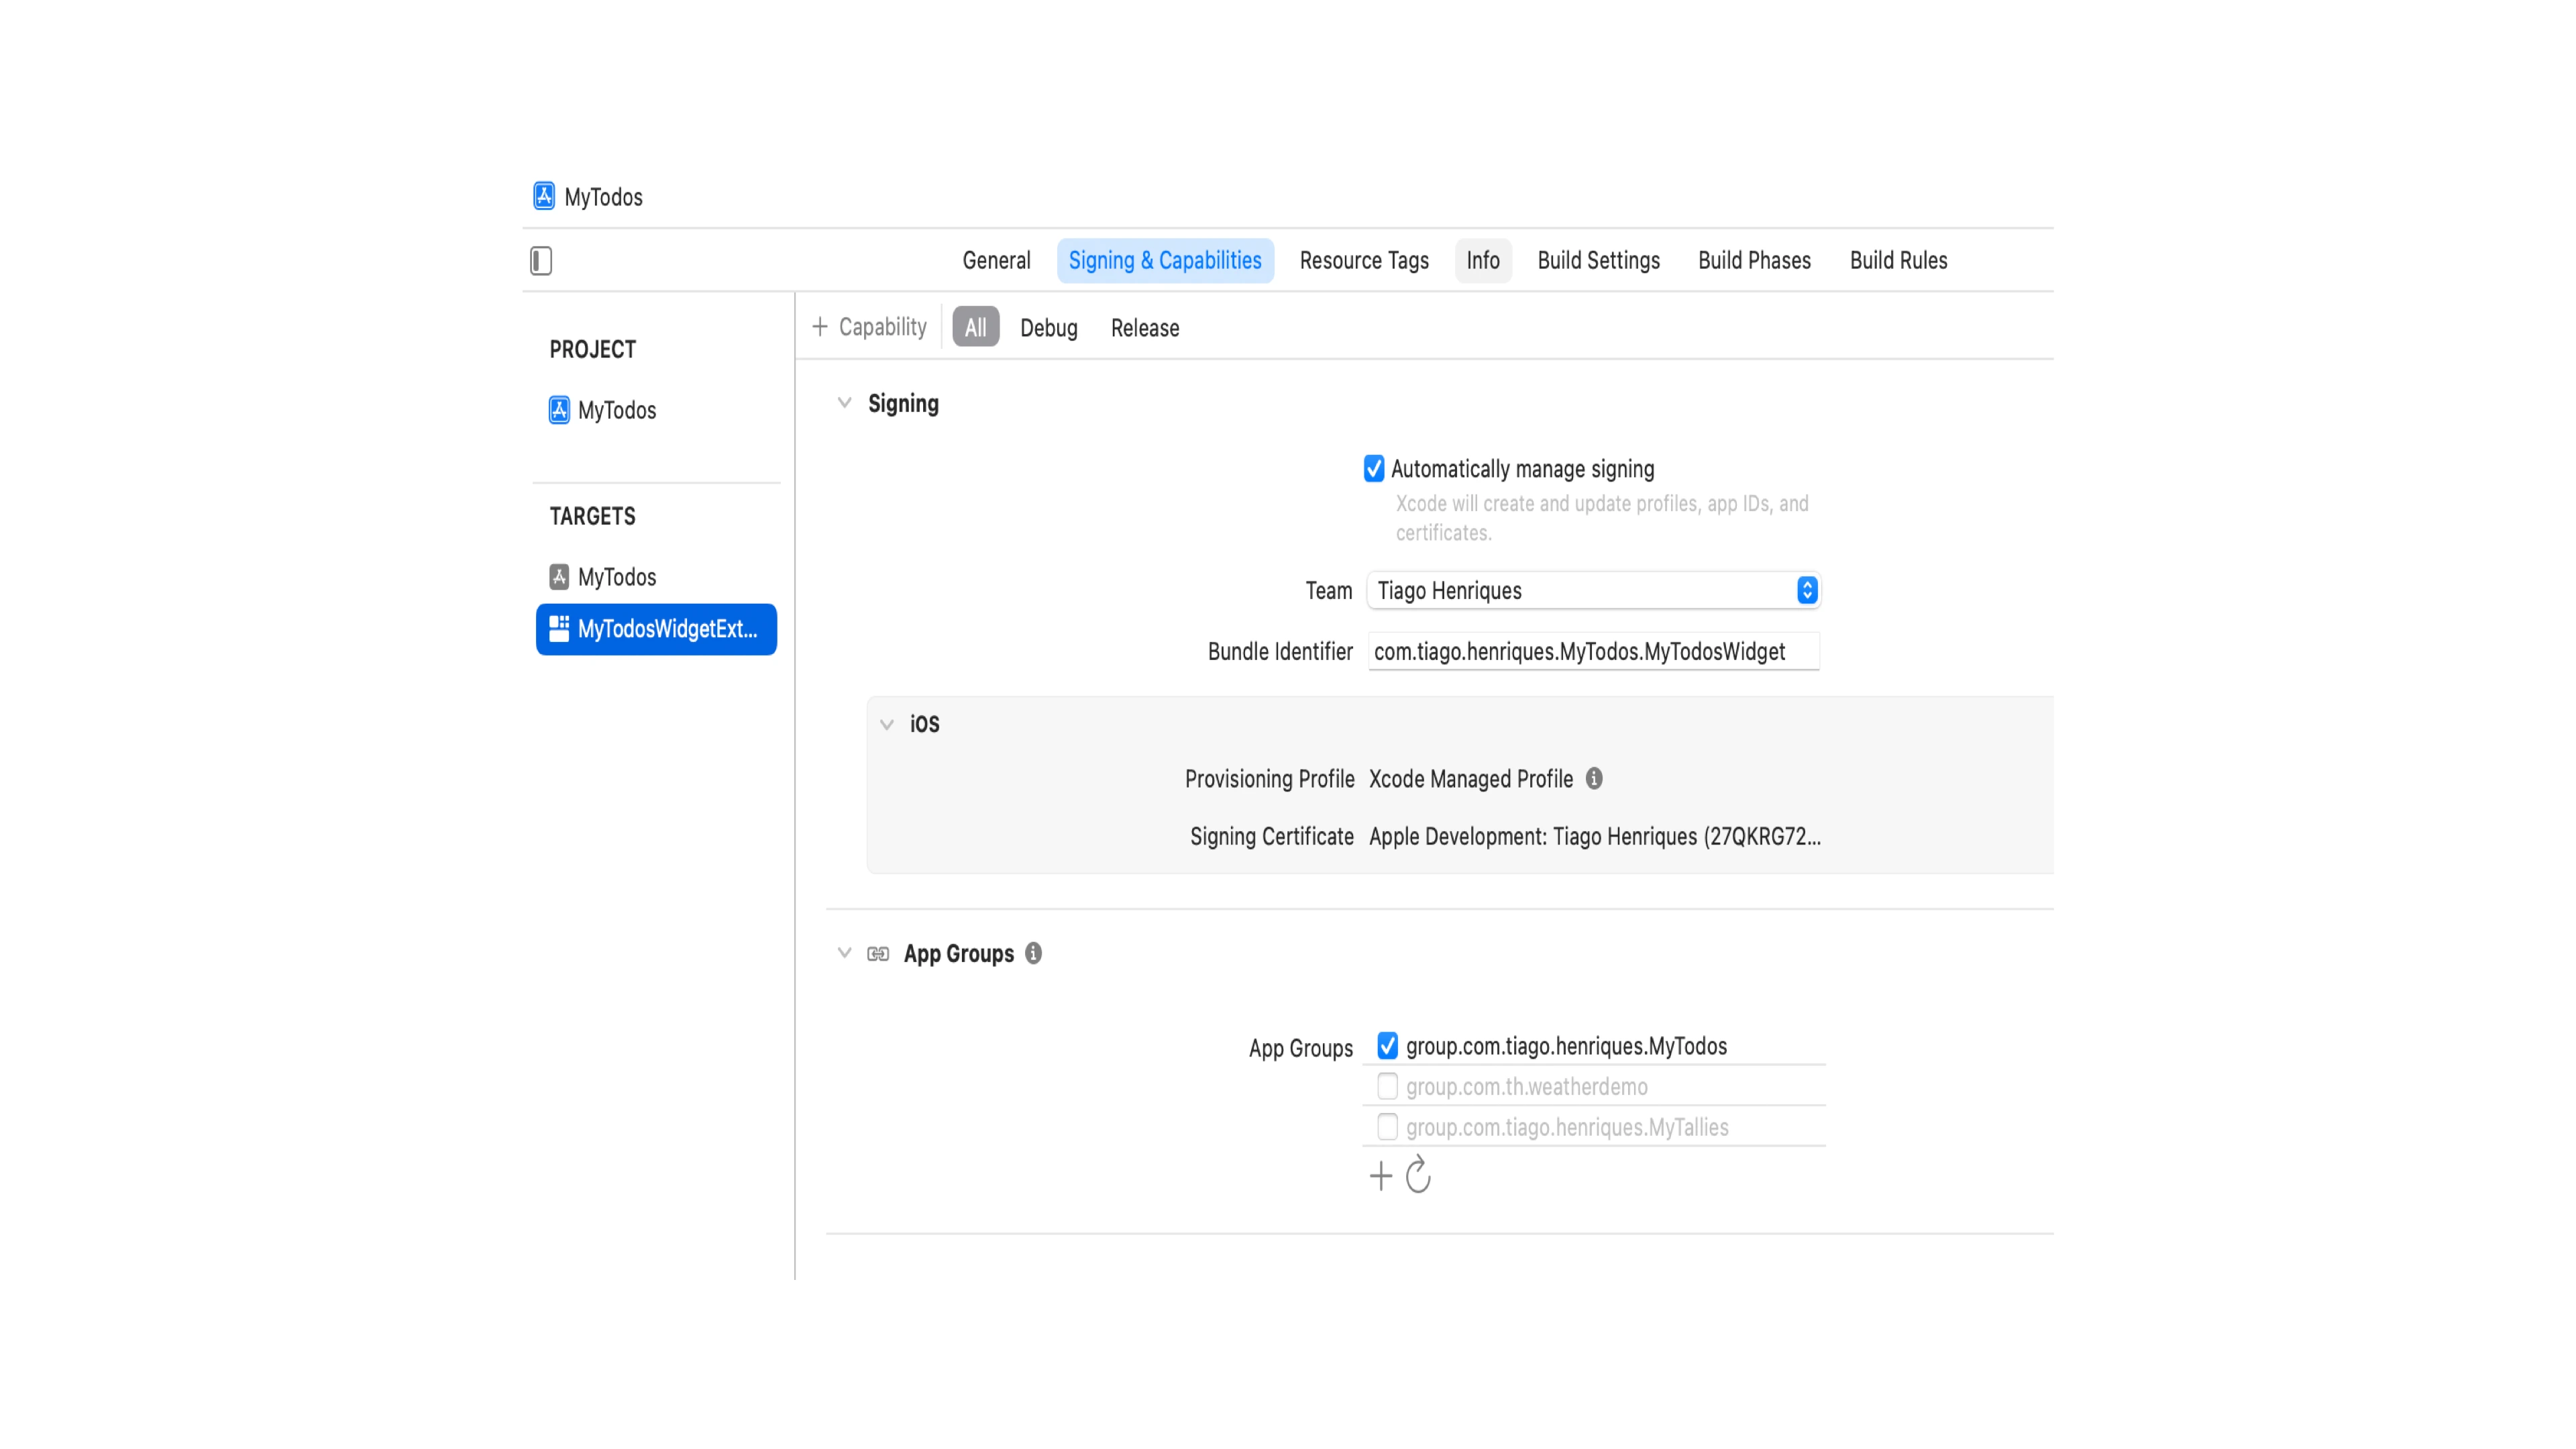Collapse the Signing section
The width and height of the screenshot is (2576, 1449).
[x=845, y=403]
